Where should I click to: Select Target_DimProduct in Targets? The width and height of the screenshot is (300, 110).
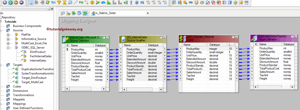34,78
